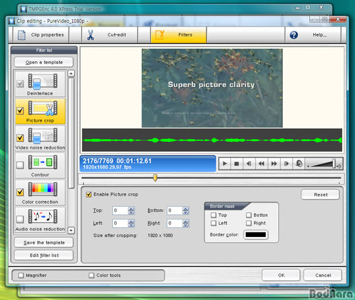Click the Top crop input field
The width and height of the screenshot is (355, 300).
120,211
